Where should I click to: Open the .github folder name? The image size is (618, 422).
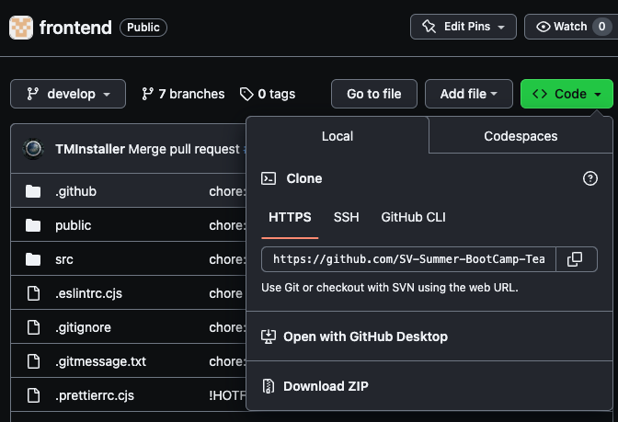[x=75, y=191]
